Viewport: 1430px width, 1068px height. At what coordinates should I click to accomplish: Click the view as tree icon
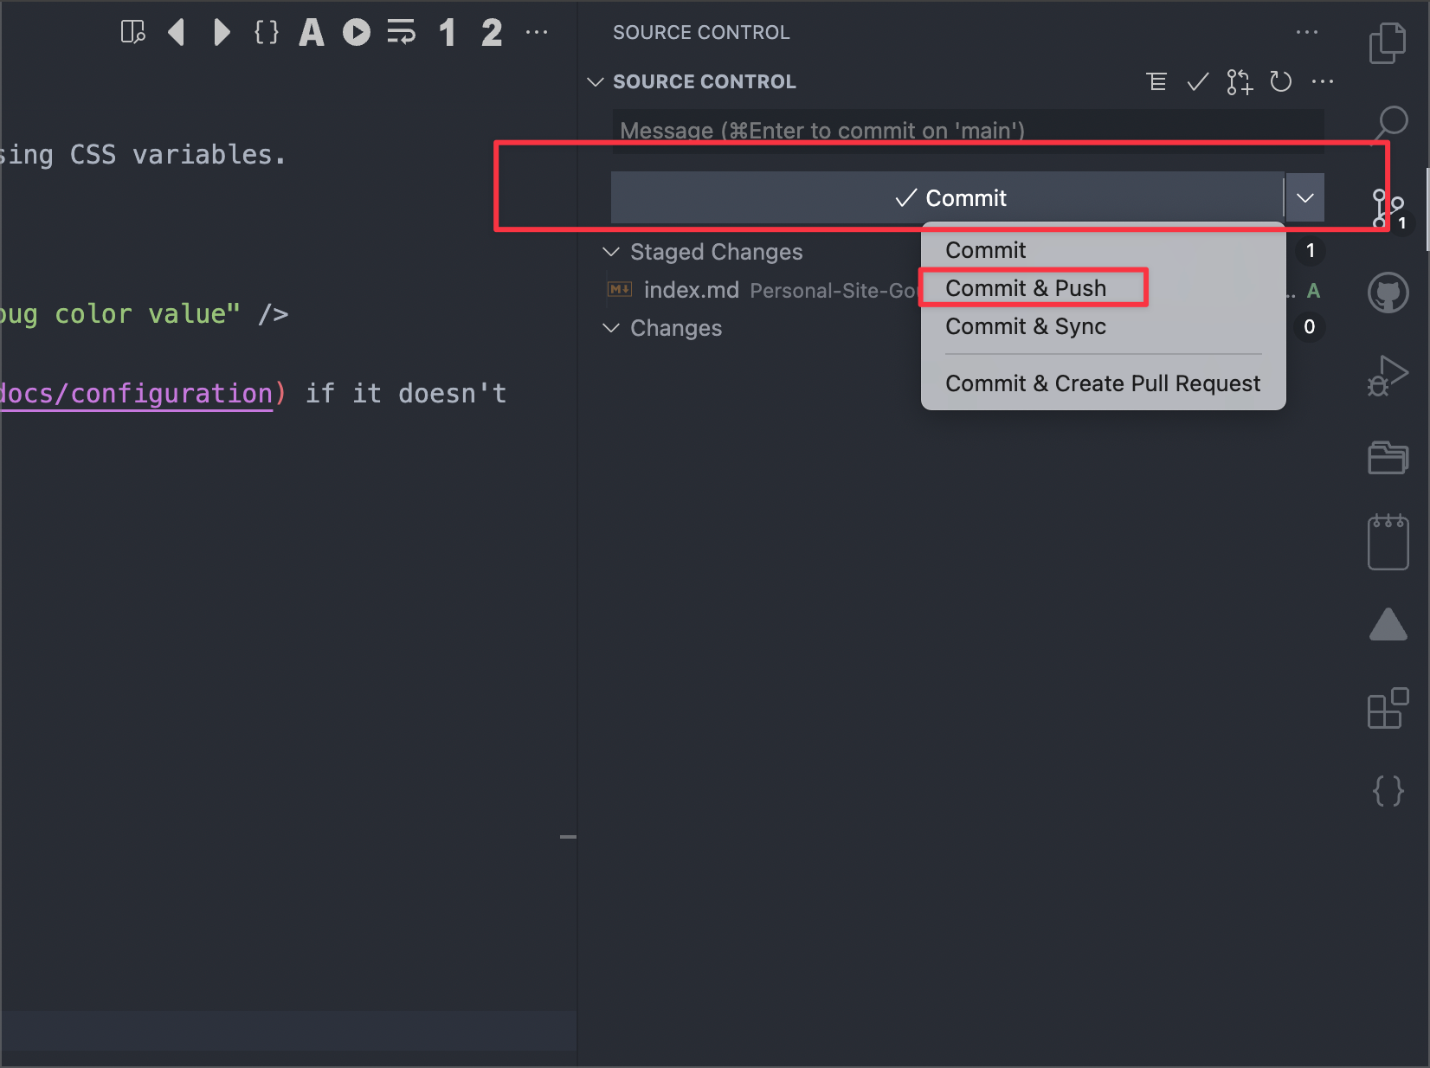point(1156,81)
